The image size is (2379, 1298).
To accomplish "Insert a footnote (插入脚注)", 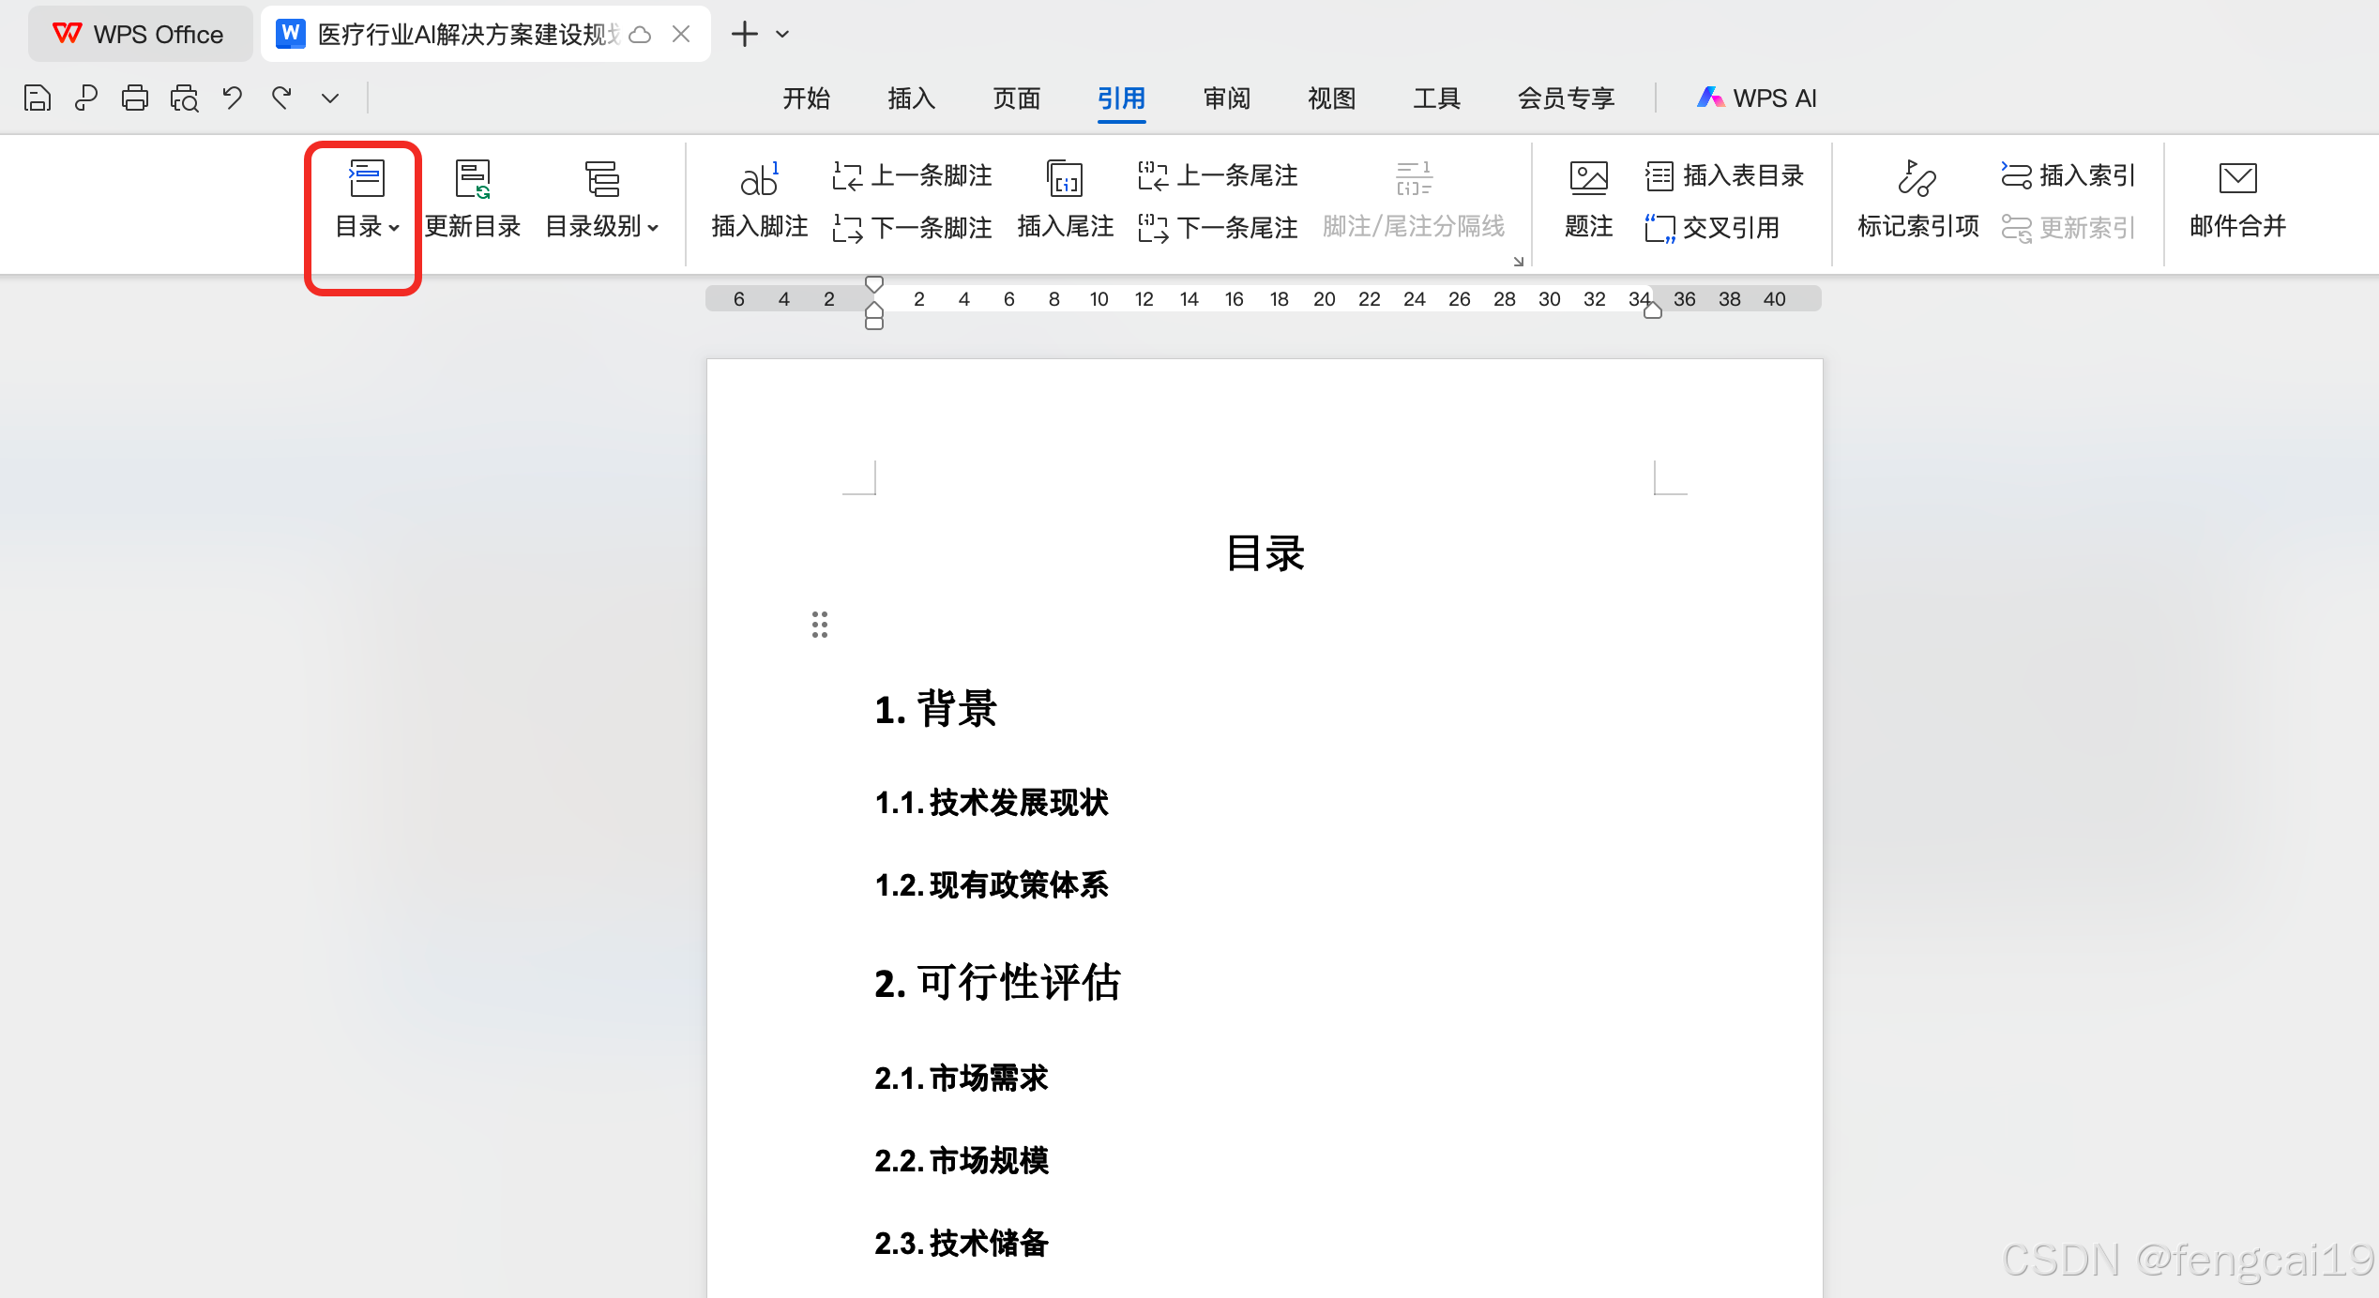I will pos(759,199).
